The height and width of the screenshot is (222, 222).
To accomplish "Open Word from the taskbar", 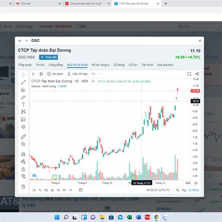I will 138,217.
